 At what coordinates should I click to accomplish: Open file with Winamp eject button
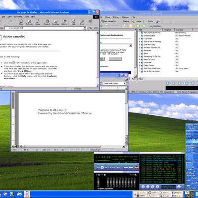pos(118,168)
